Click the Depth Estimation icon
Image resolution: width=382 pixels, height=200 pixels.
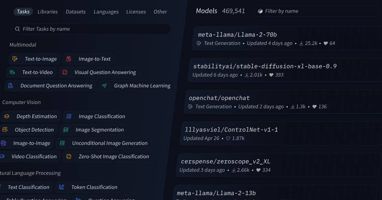click(x=6, y=117)
